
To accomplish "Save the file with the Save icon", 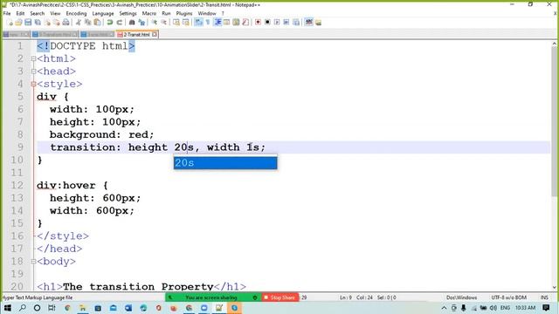I will click(28, 23).
